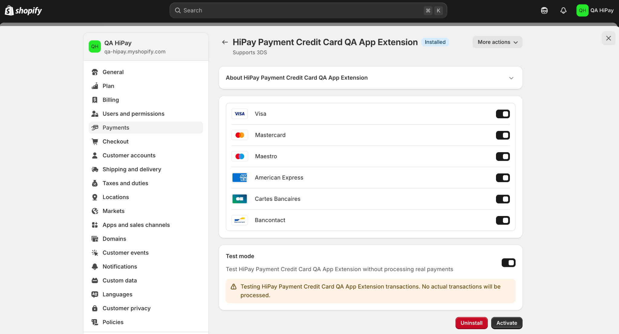Click the magnifier icon in search bar
Screen dimensions: 619x334
178,11
